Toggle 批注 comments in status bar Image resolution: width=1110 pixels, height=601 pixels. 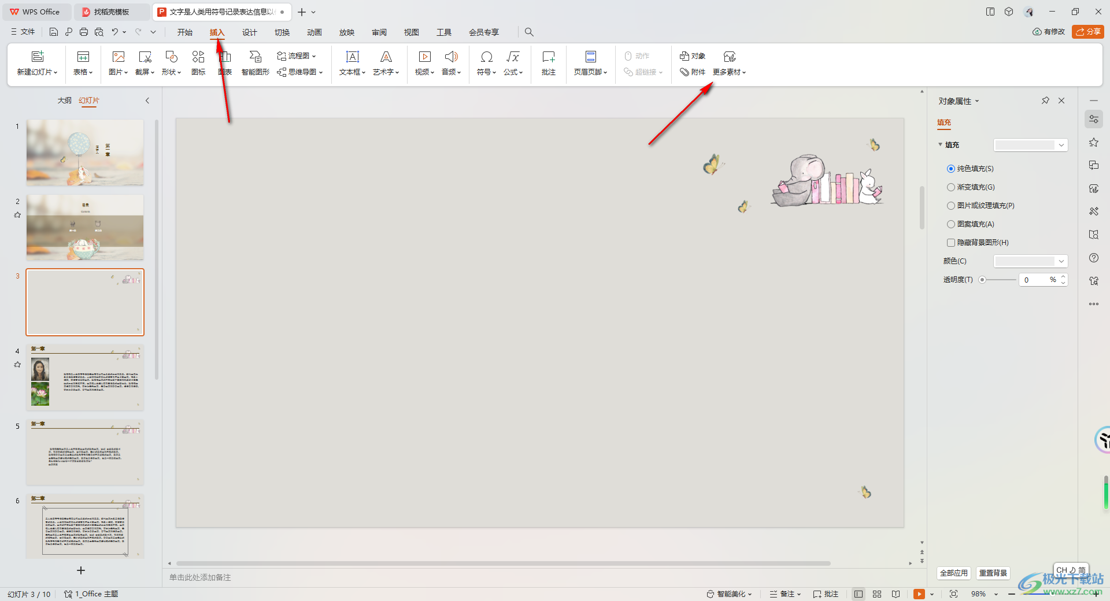[x=826, y=594]
